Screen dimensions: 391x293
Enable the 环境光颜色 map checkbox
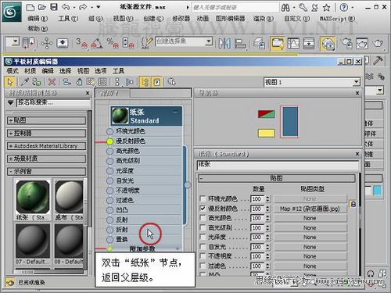tap(203, 198)
